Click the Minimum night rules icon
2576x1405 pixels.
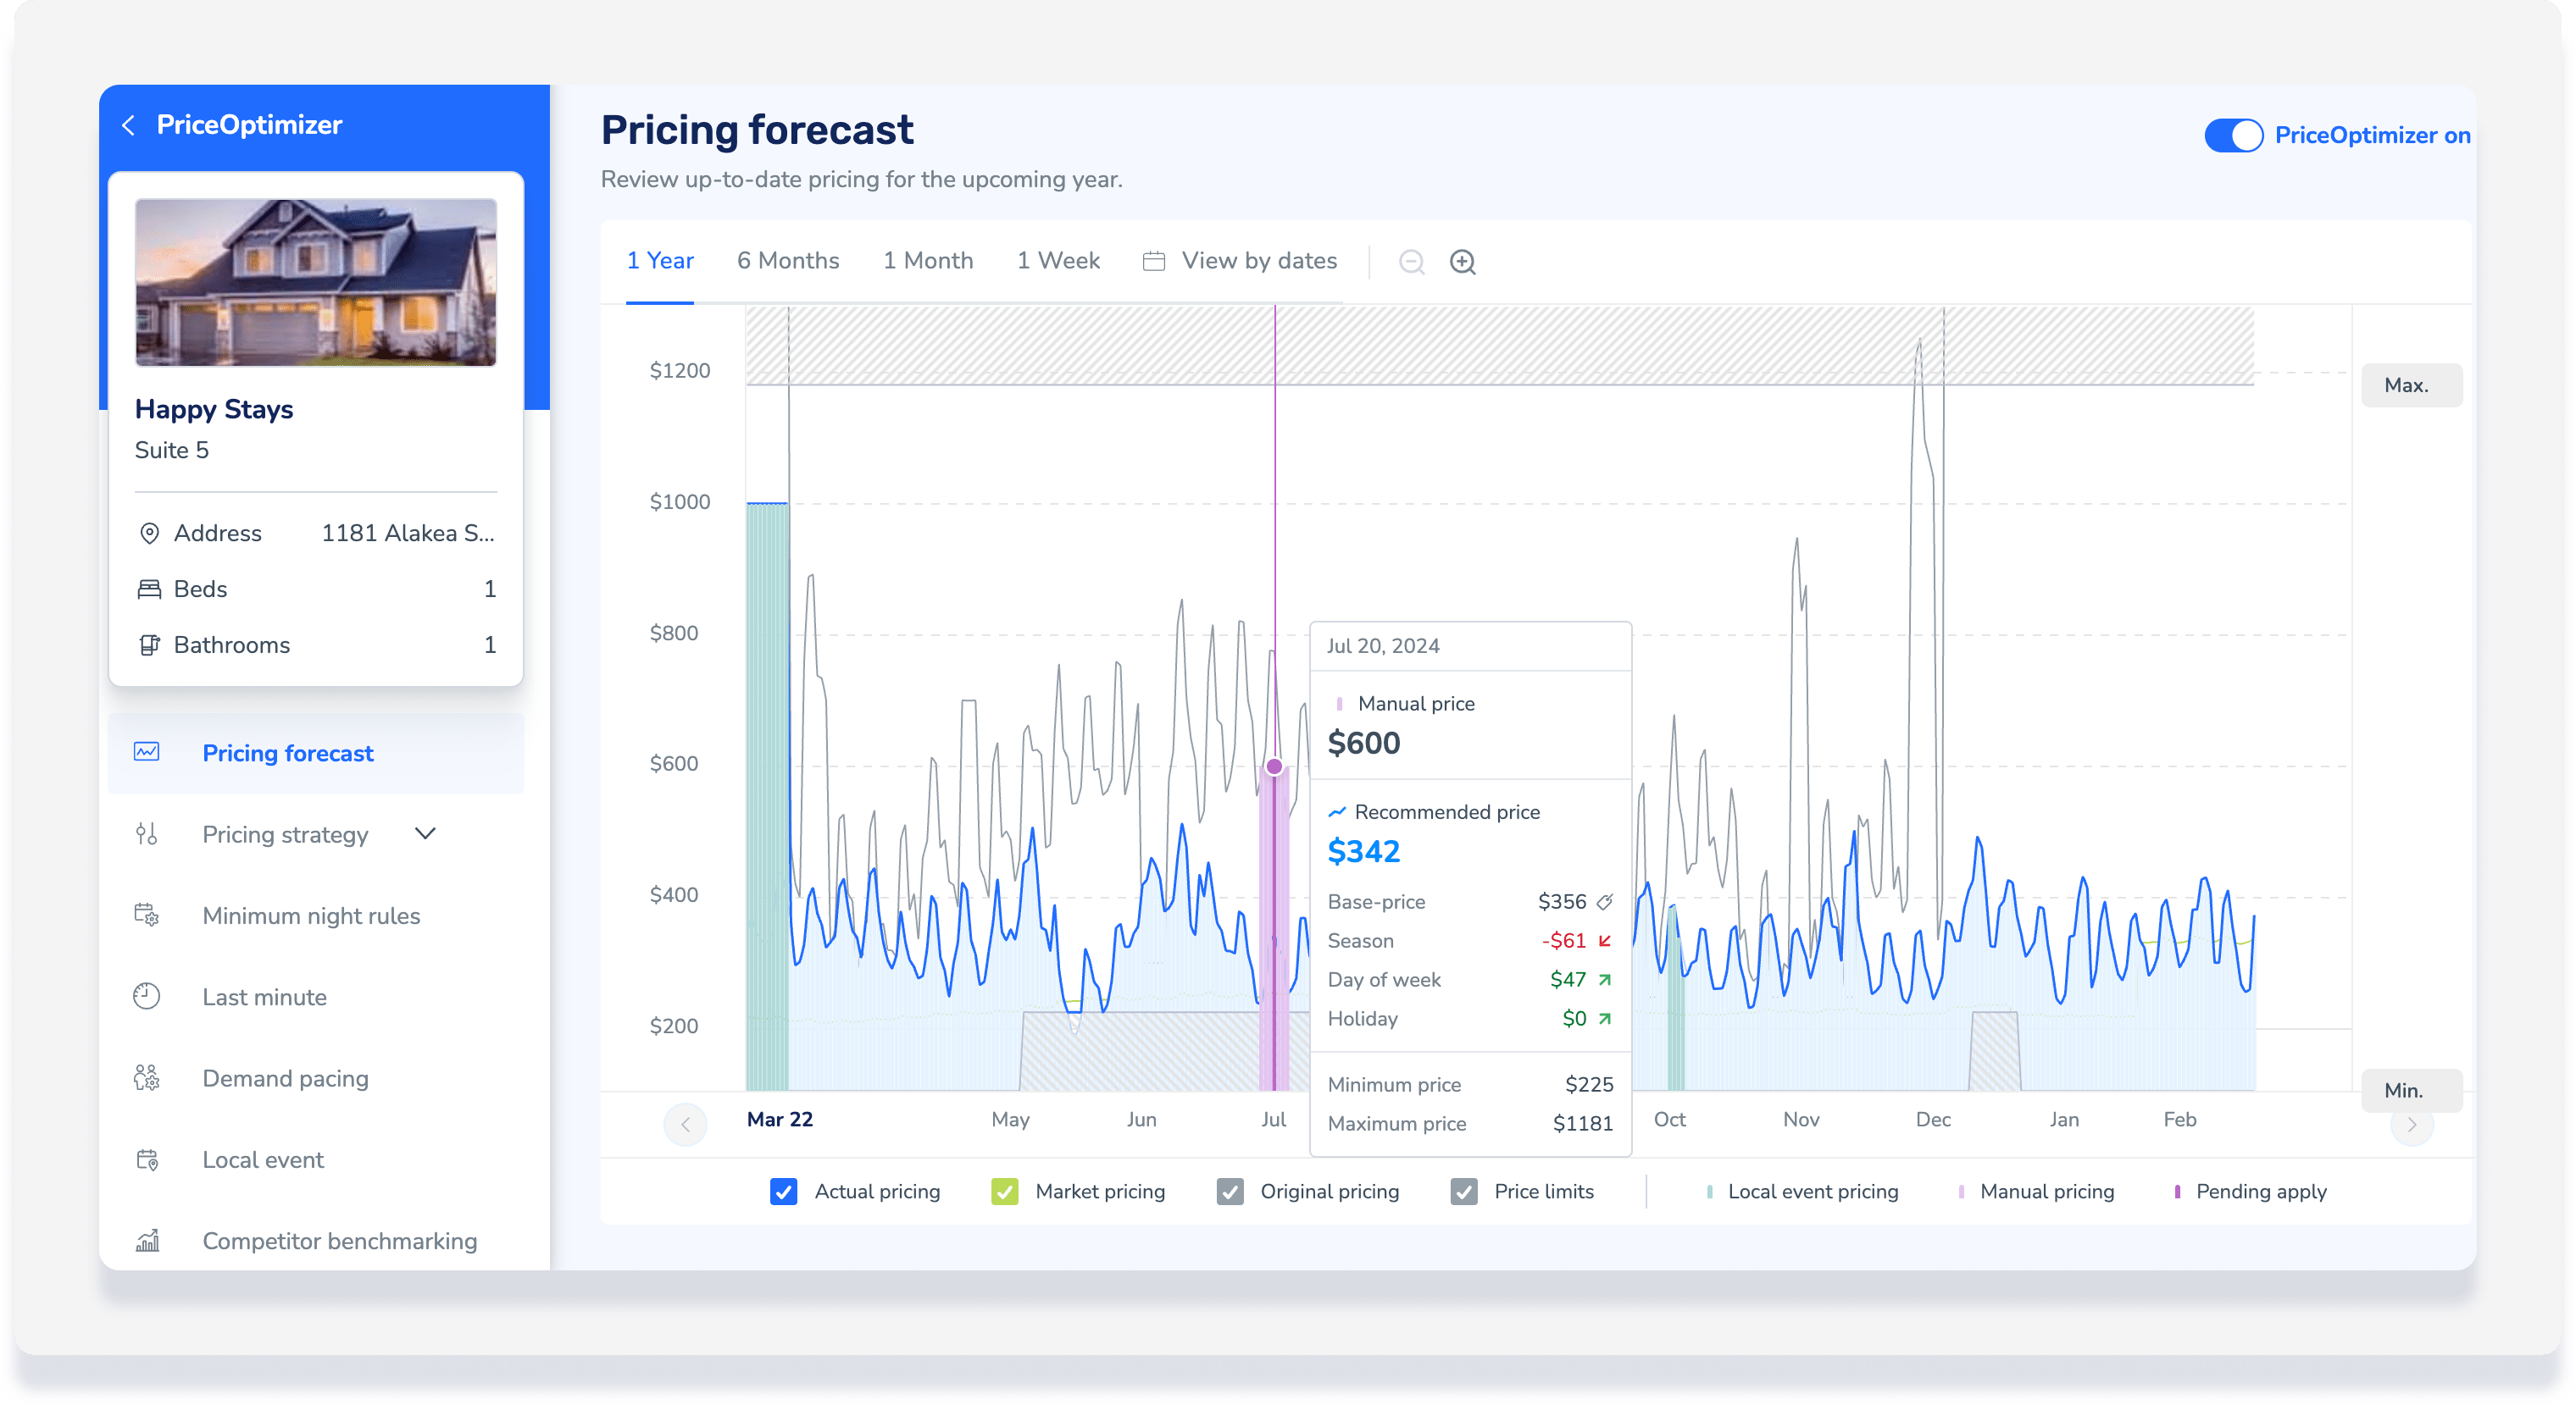pos(147,915)
